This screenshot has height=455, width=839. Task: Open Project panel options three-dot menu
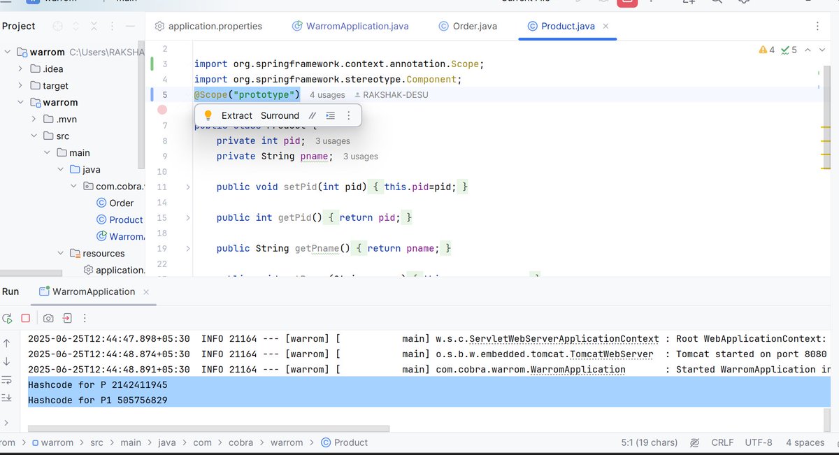113,26
